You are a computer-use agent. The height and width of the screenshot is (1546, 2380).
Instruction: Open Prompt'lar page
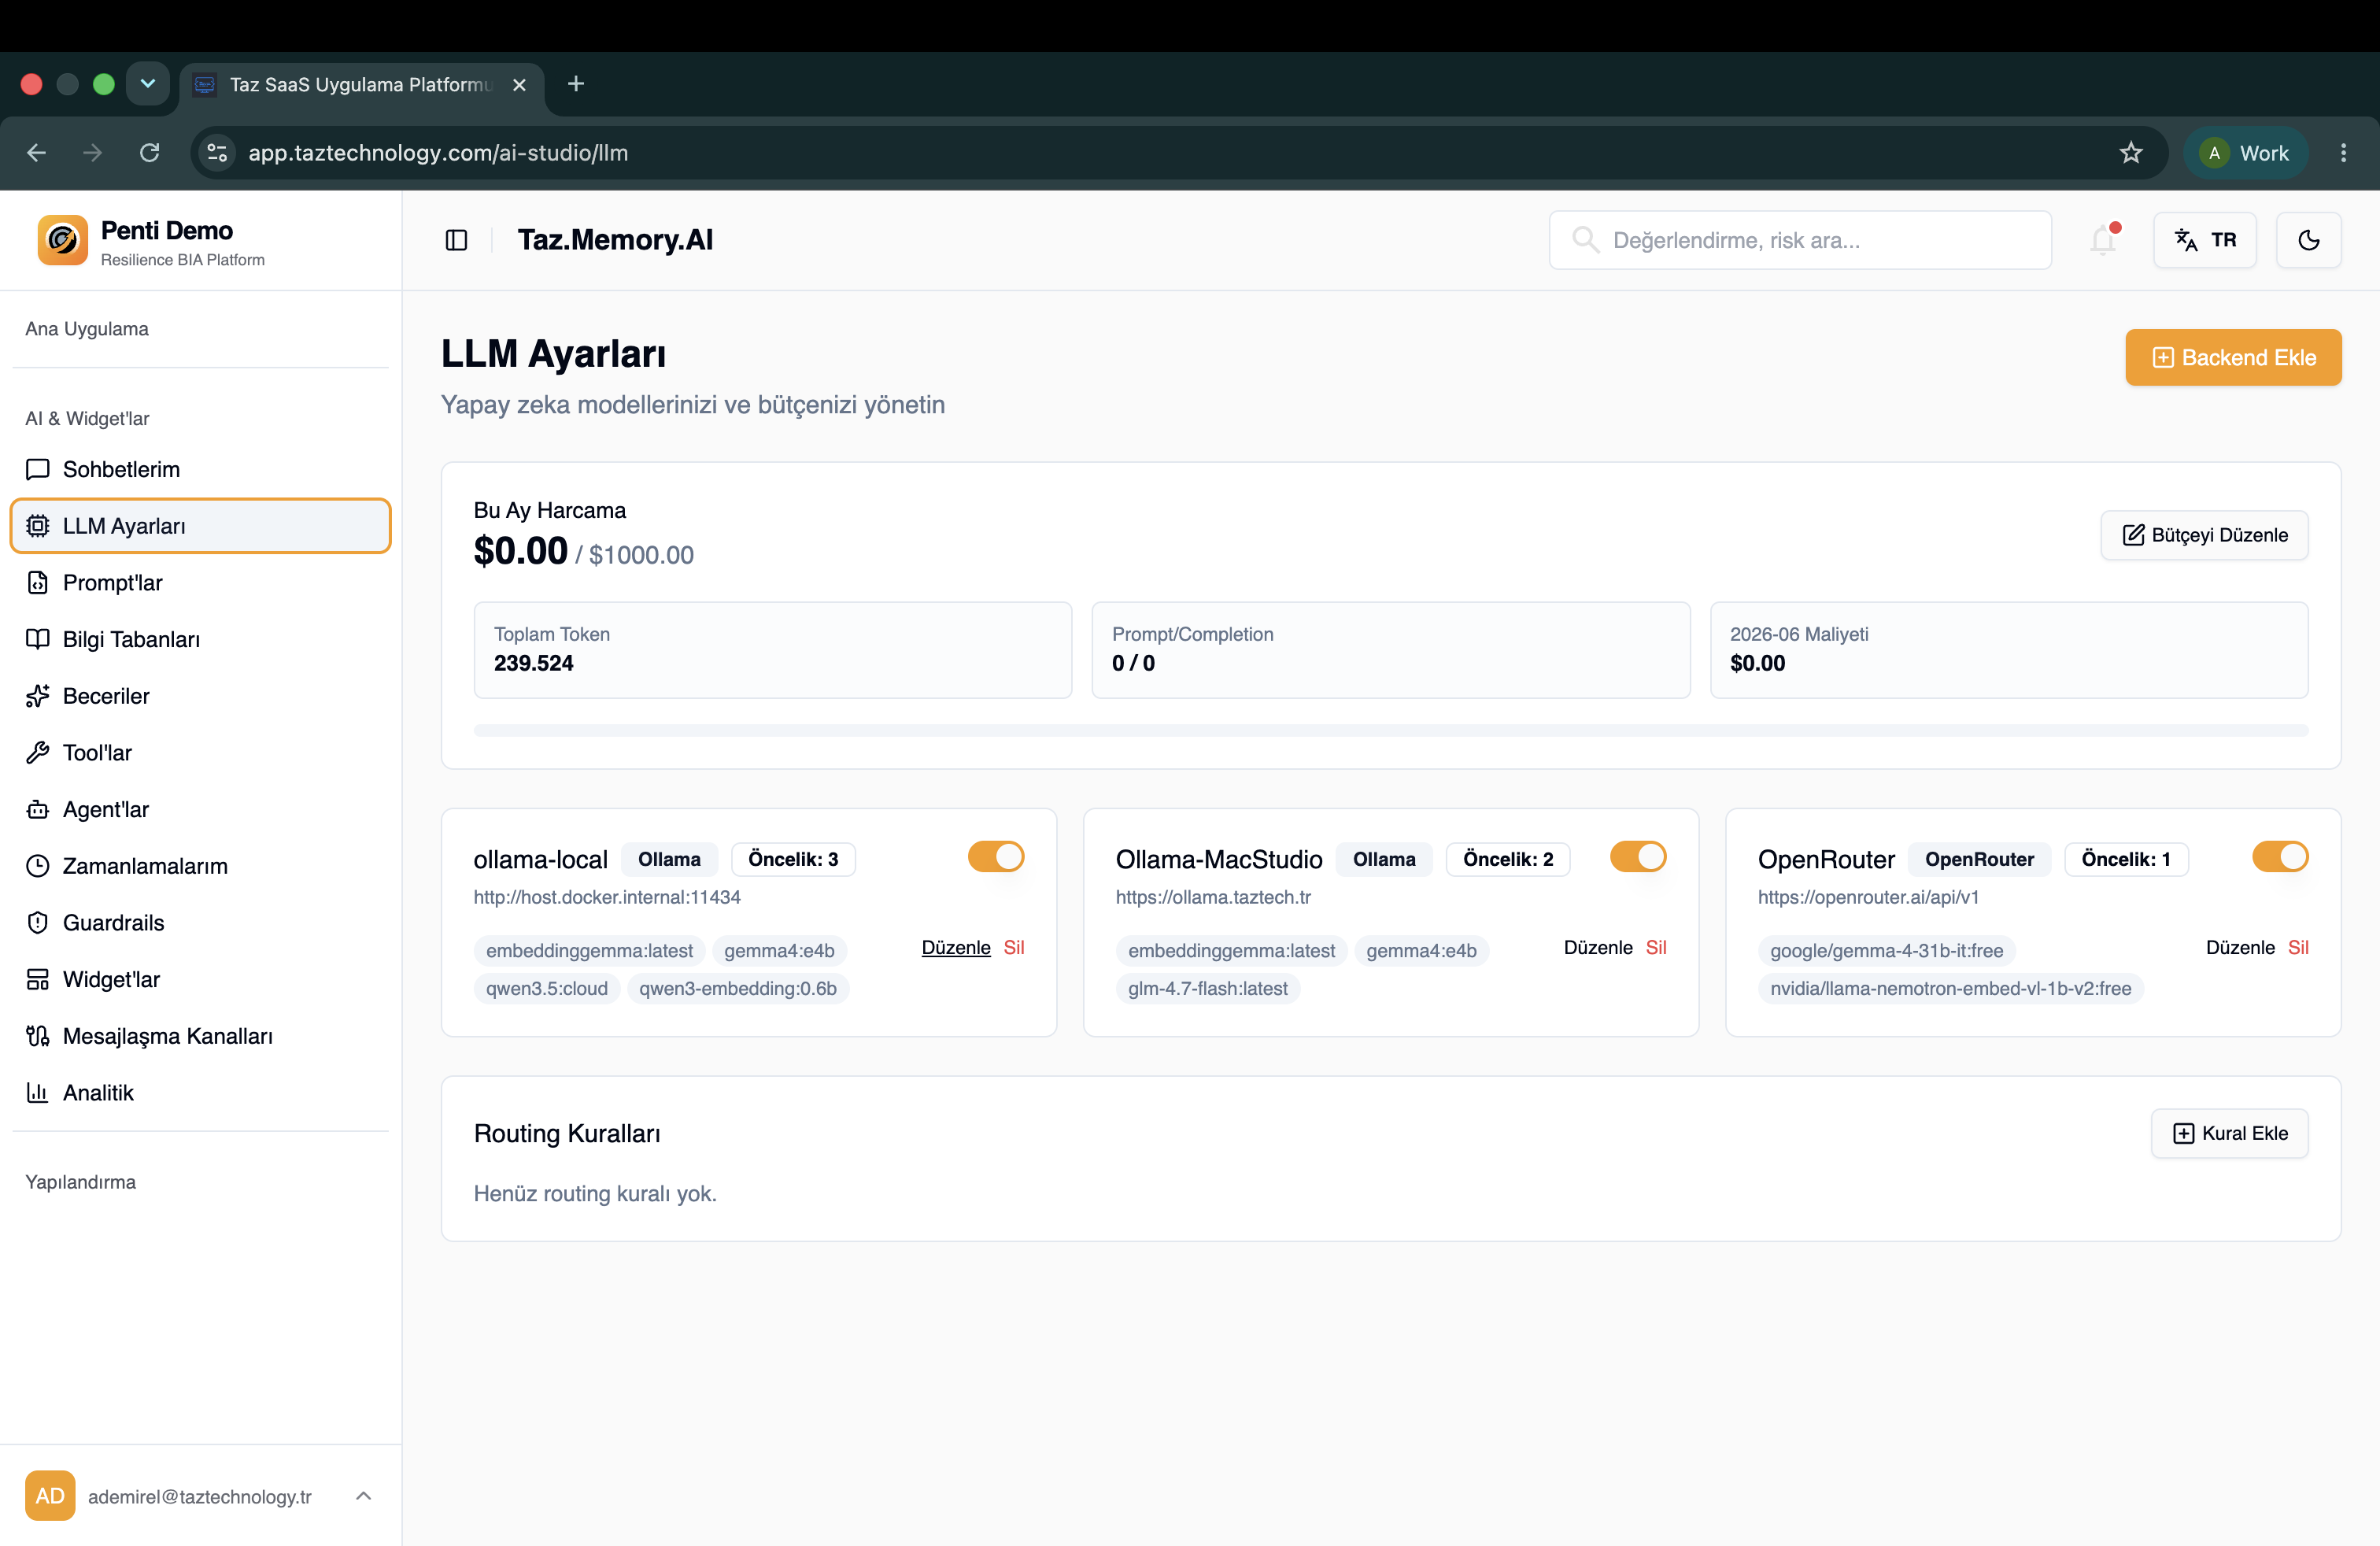200,583
